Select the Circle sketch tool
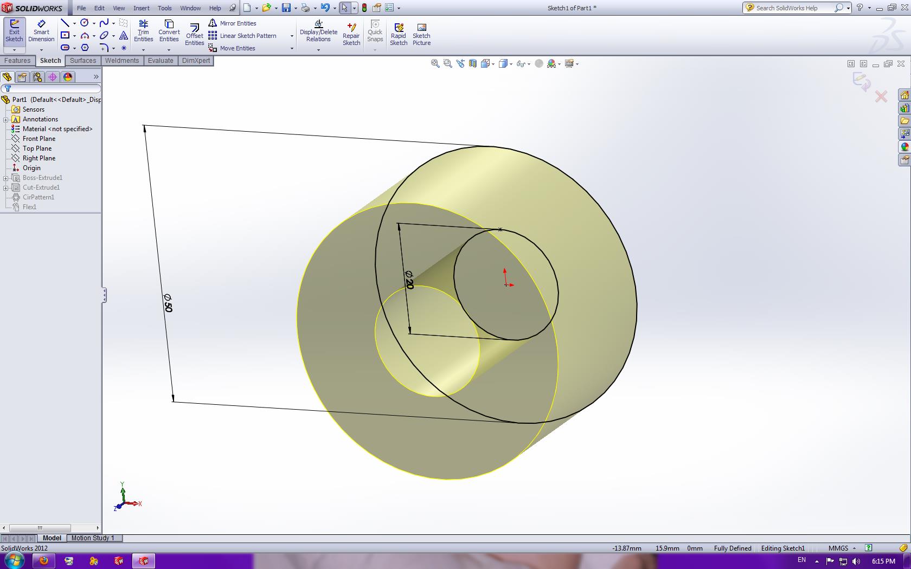Image resolution: width=911 pixels, height=569 pixels. 85,23
